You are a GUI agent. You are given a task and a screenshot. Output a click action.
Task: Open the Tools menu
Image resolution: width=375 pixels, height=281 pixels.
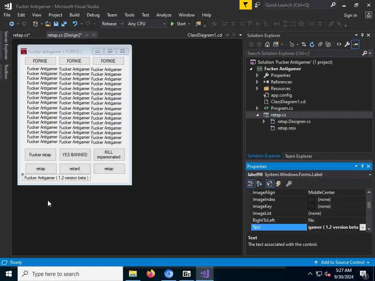[x=129, y=15]
